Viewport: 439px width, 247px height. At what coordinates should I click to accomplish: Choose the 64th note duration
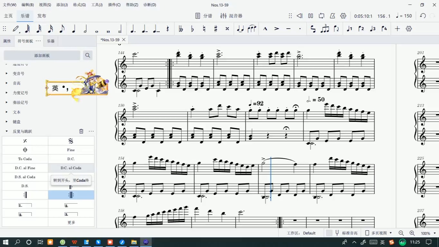[x=27, y=29]
